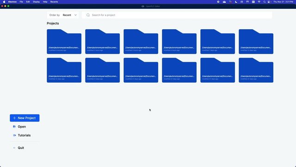Open the Display menu
296x167 pixels.
[36, 2]
